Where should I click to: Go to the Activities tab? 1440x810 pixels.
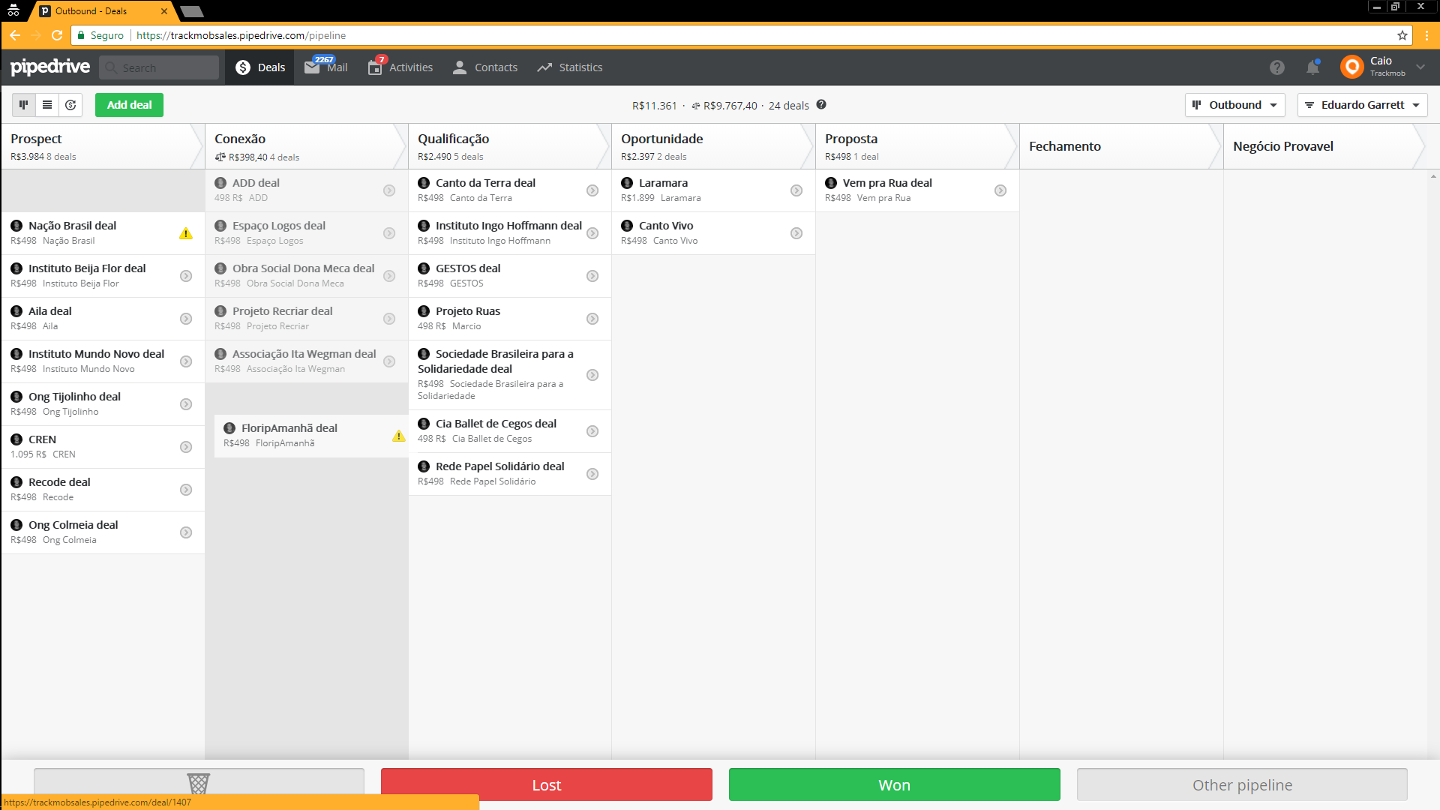(x=400, y=67)
